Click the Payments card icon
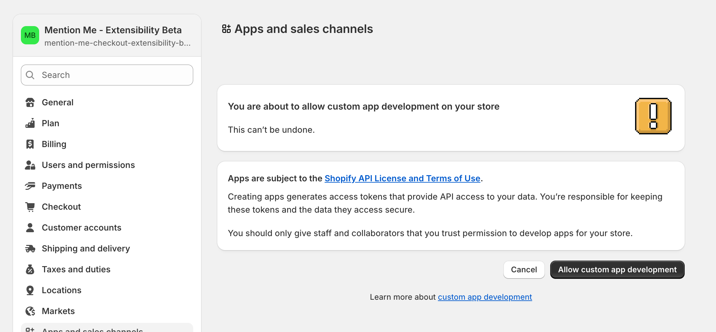The width and height of the screenshot is (716, 332). (x=30, y=186)
